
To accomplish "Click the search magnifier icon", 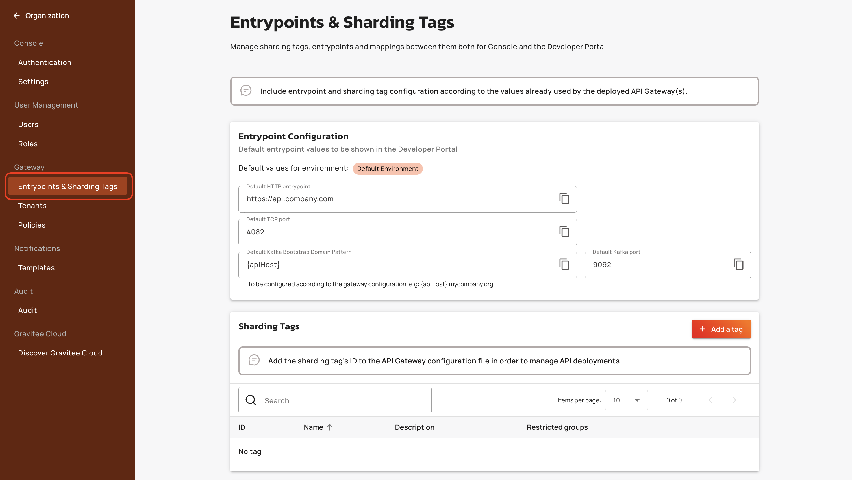I will click(x=251, y=400).
